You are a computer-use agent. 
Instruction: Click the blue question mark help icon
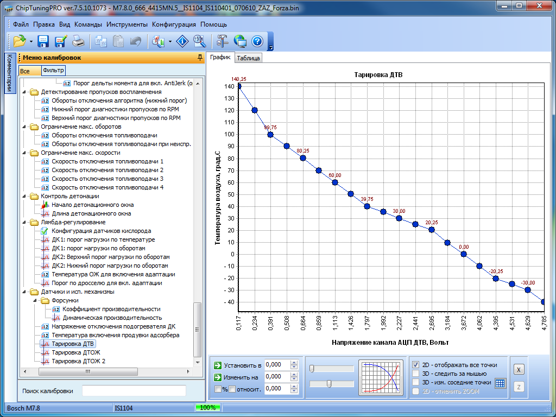[x=257, y=41]
